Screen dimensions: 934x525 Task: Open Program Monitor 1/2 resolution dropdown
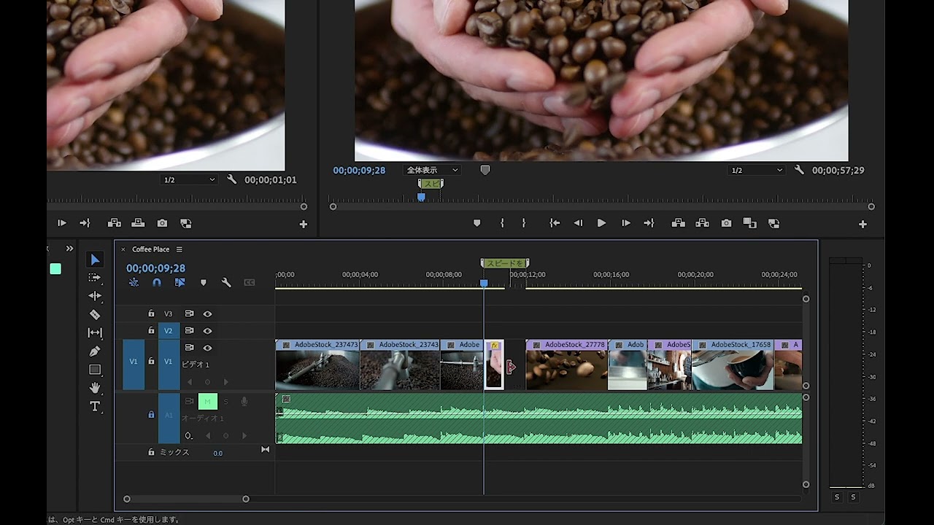pos(756,170)
